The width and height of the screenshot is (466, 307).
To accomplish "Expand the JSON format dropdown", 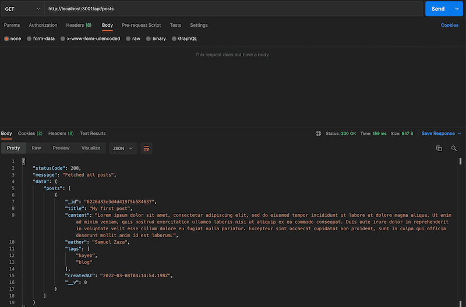I will 123,148.
